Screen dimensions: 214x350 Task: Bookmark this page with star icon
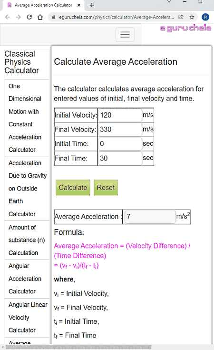[x=192, y=17]
